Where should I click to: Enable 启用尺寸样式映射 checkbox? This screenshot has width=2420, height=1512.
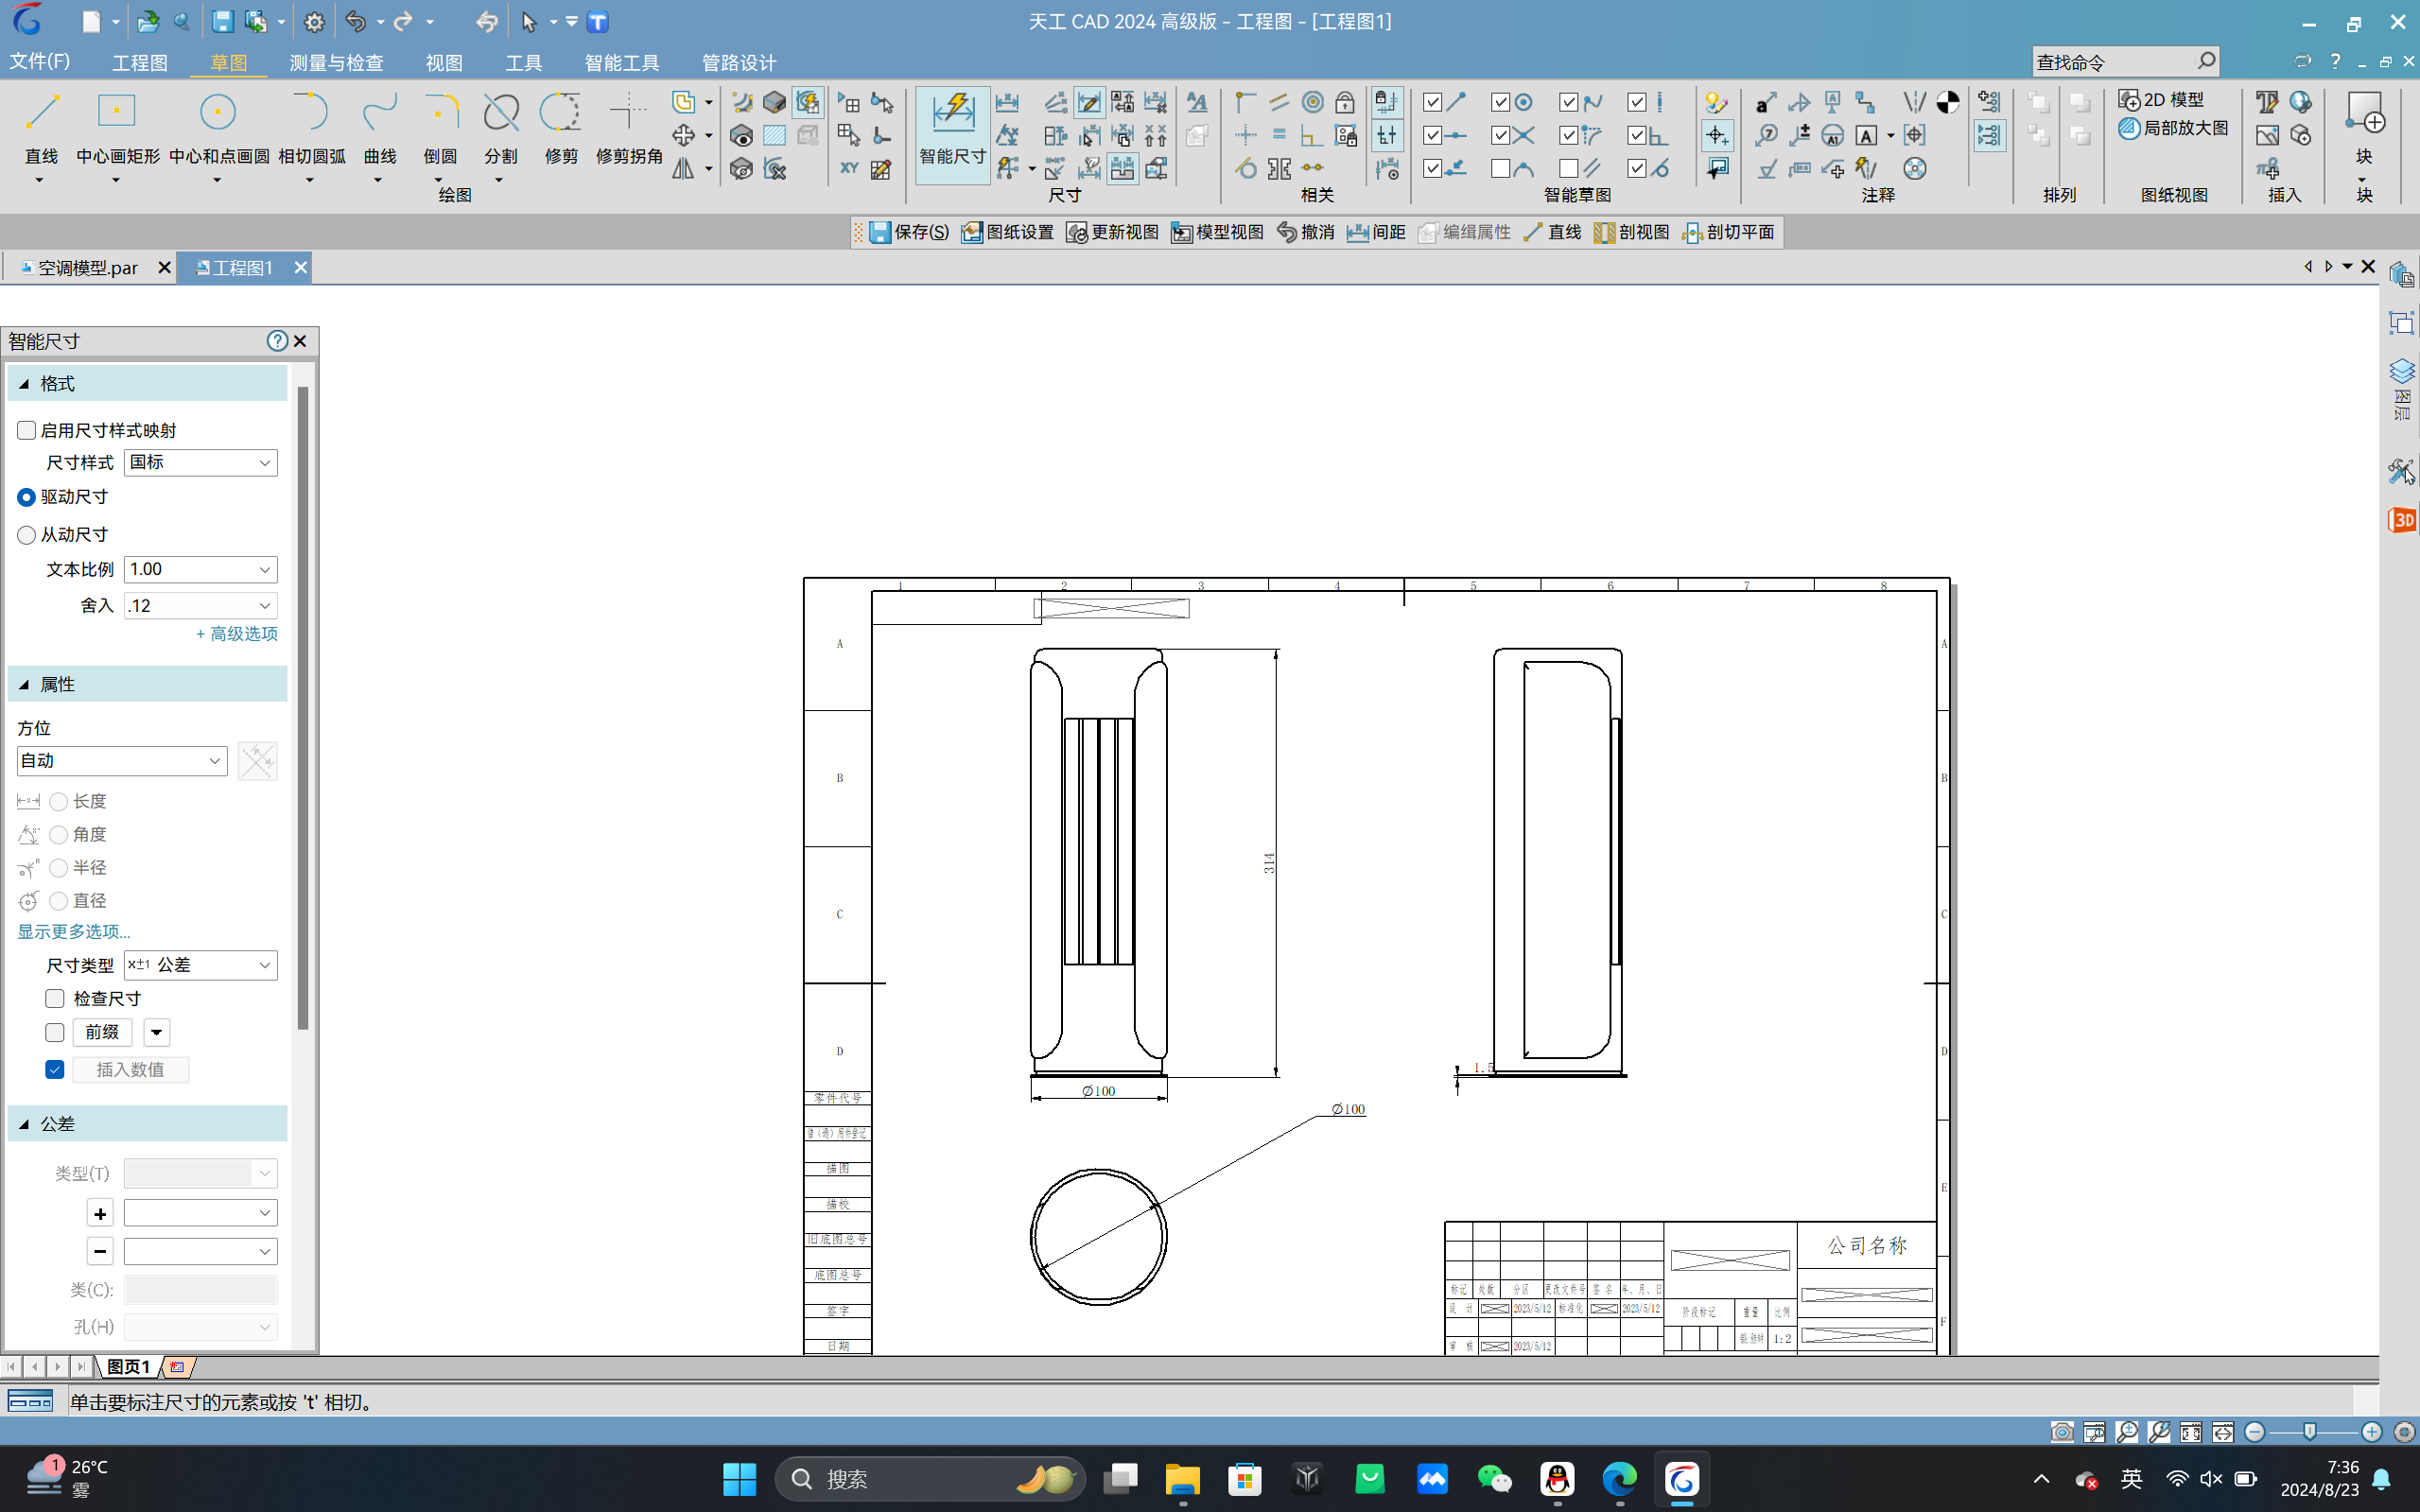[27, 430]
